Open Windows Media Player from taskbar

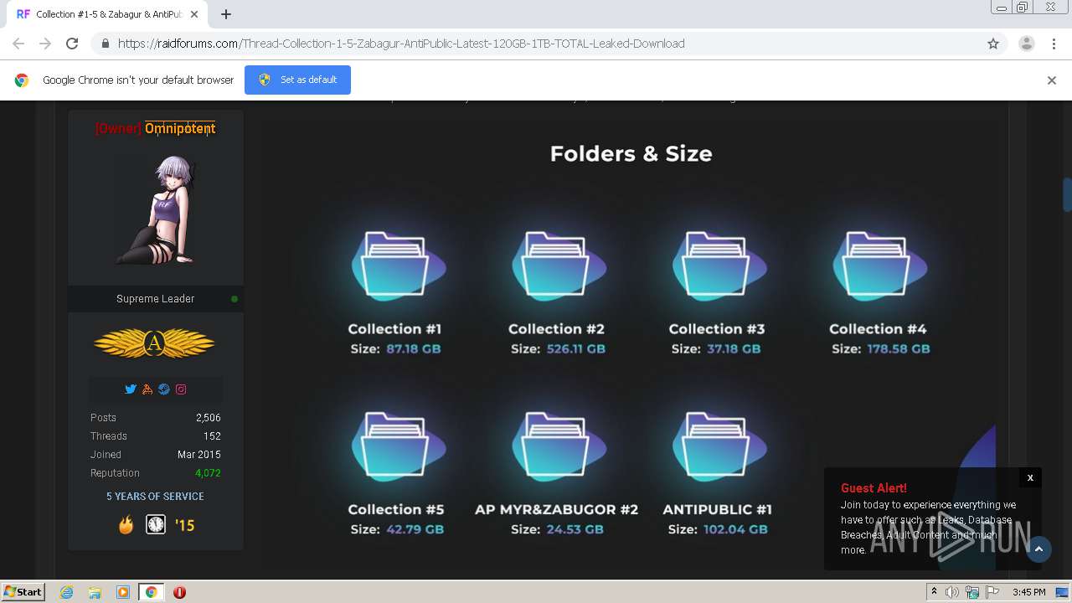click(123, 592)
